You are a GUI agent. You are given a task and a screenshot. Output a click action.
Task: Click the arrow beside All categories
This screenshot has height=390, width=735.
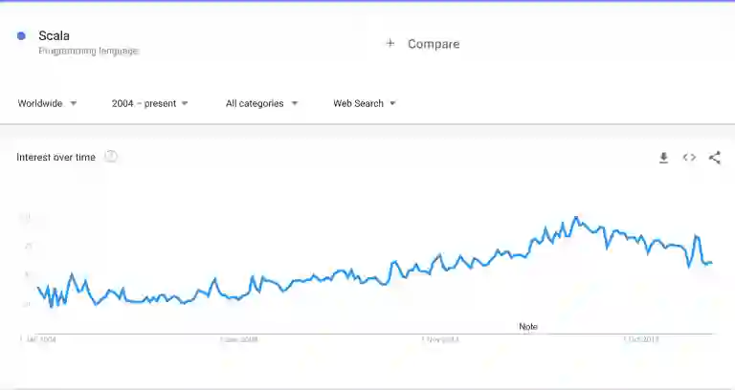(x=295, y=103)
